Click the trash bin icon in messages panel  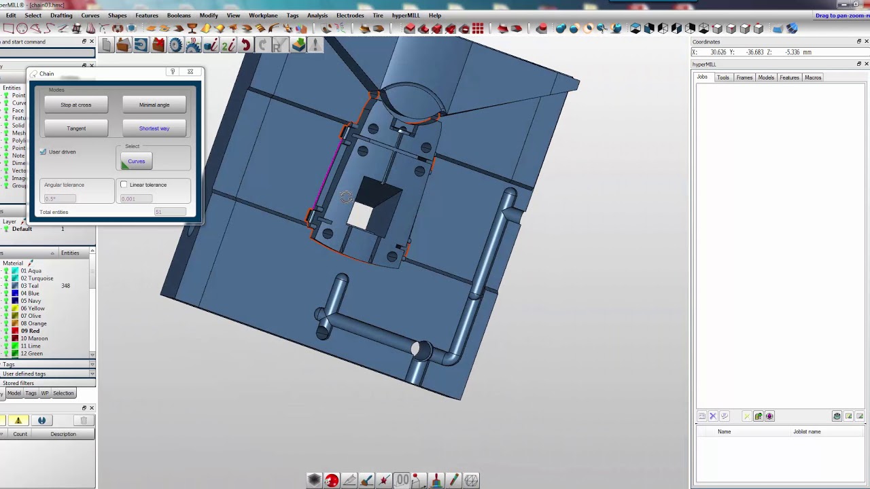84,420
